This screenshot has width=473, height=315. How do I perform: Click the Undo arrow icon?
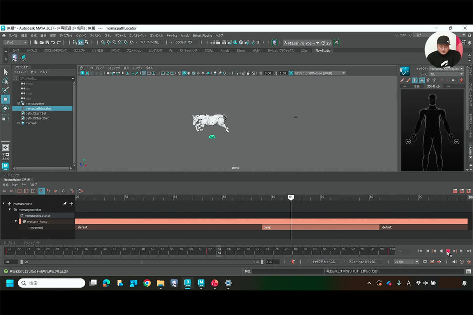click(x=53, y=42)
